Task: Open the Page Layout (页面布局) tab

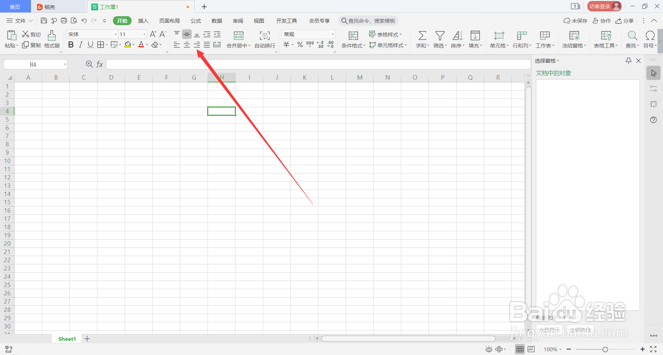Action: click(169, 21)
